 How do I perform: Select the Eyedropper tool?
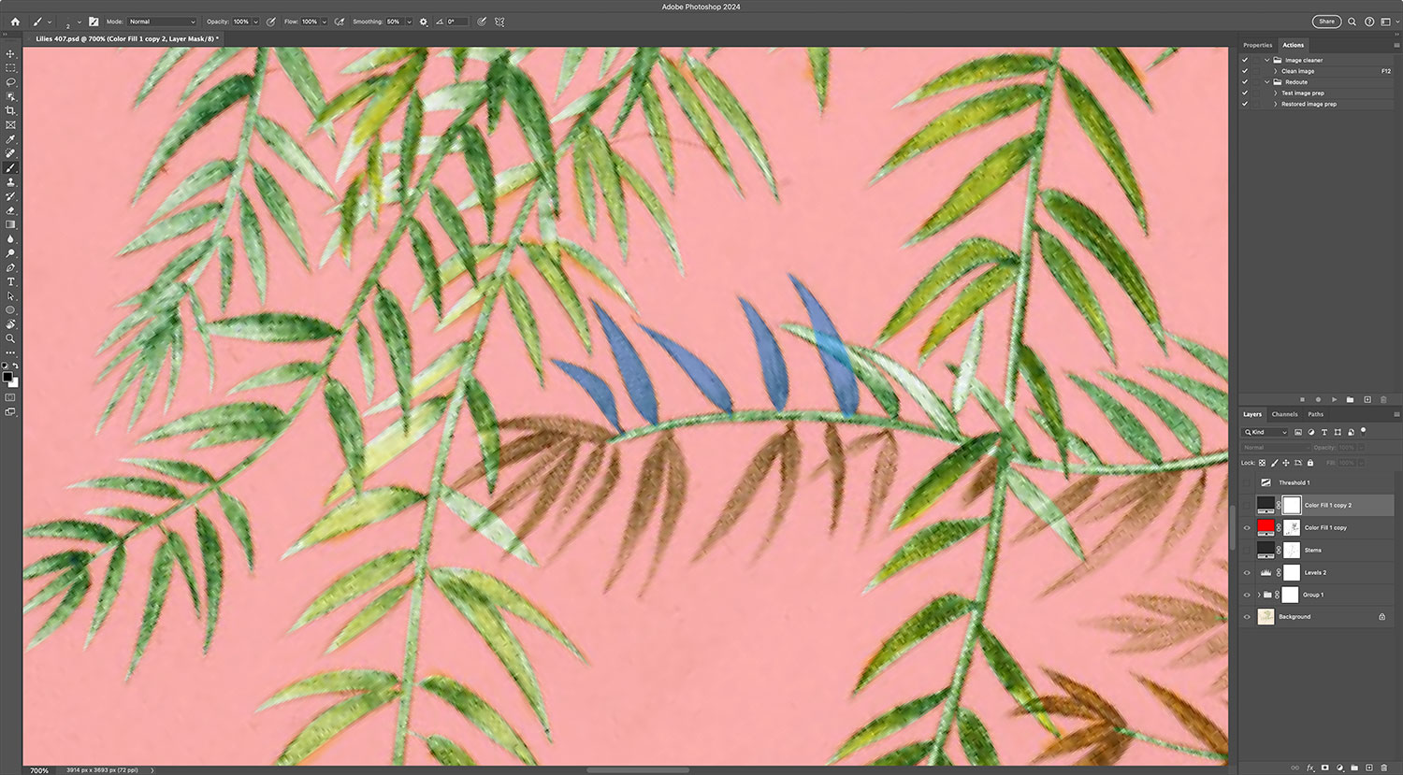coord(10,139)
